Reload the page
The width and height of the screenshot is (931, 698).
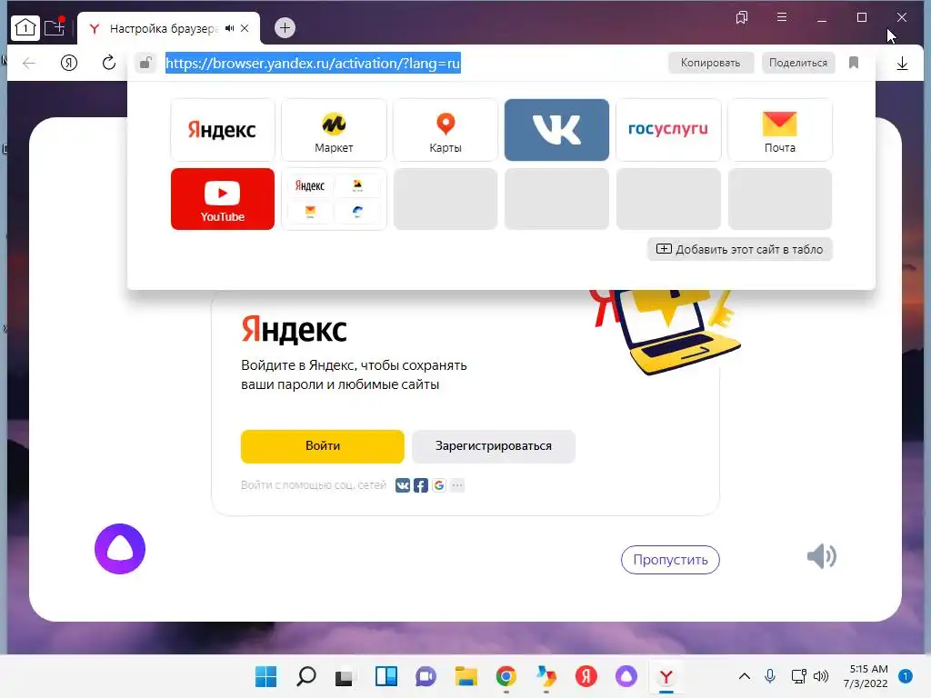(x=109, y=63)
